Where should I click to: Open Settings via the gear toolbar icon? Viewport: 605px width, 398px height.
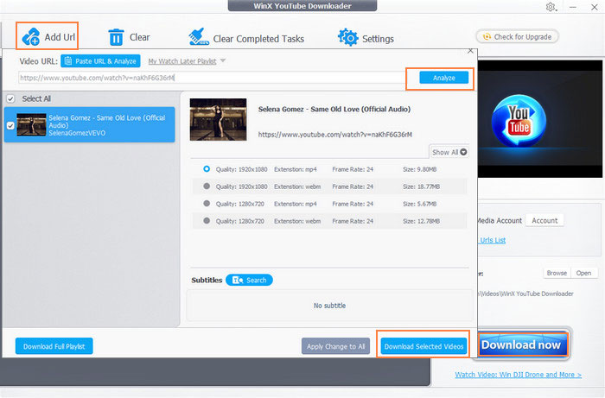coord(347,37)
